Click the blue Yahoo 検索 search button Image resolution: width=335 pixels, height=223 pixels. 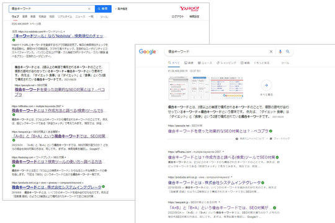point(103,9)
